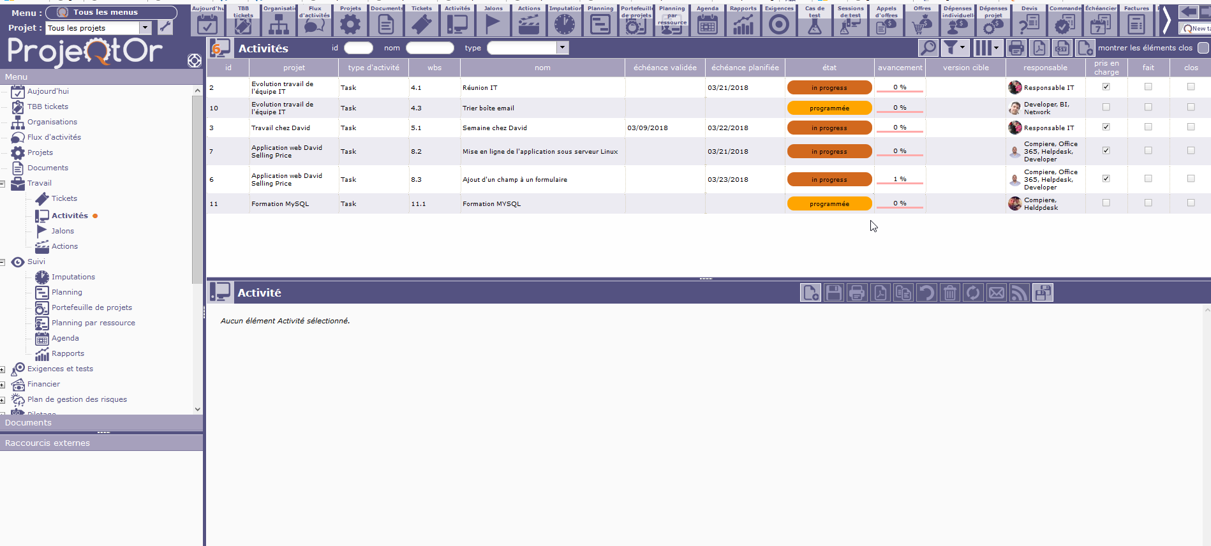The height and width of the screenshot is (546, 1211).
Task: Open the Offres cart icon
Action: pos(922,20)
